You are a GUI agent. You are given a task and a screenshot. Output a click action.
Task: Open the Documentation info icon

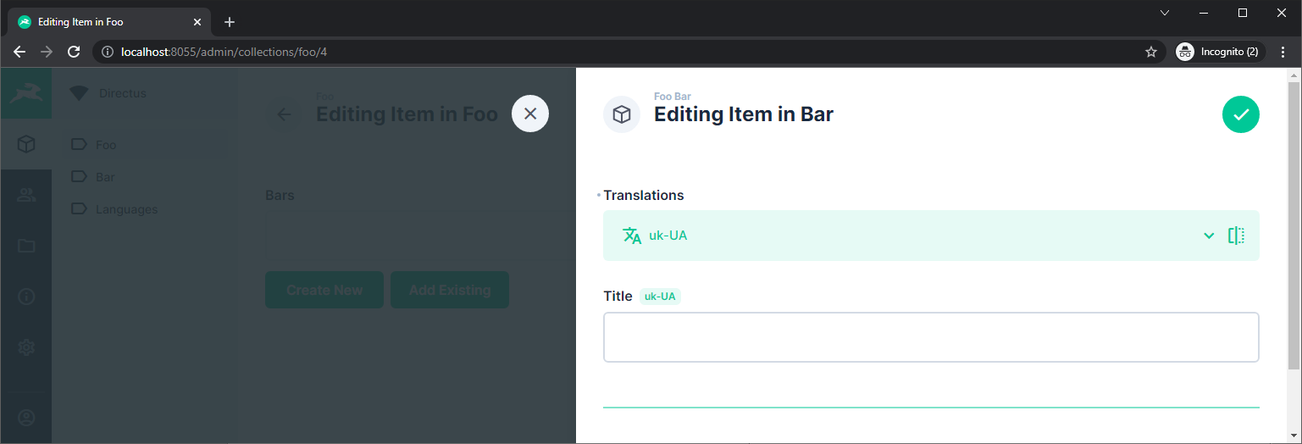[26, 297]
